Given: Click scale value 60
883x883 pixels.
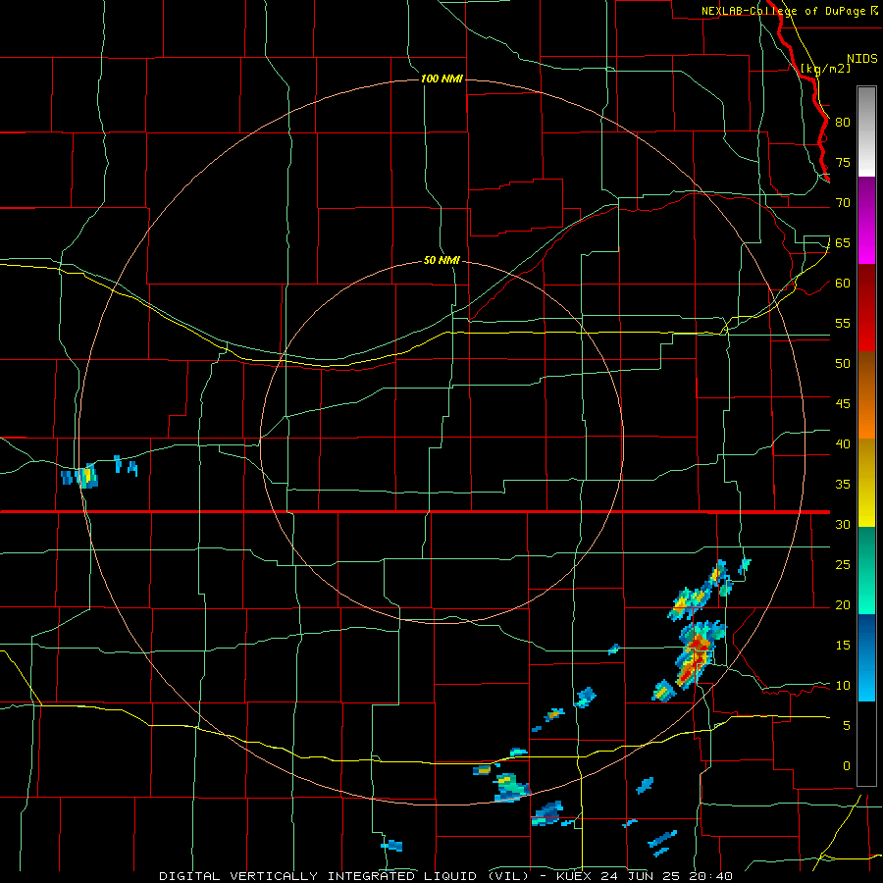Looking at the screenshot, I should (843, 283).
